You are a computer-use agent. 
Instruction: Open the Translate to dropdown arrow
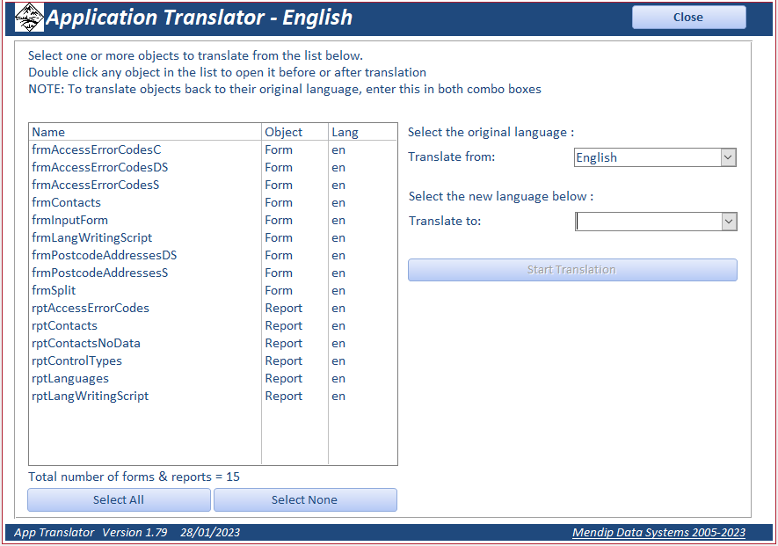tap(729, 222)
